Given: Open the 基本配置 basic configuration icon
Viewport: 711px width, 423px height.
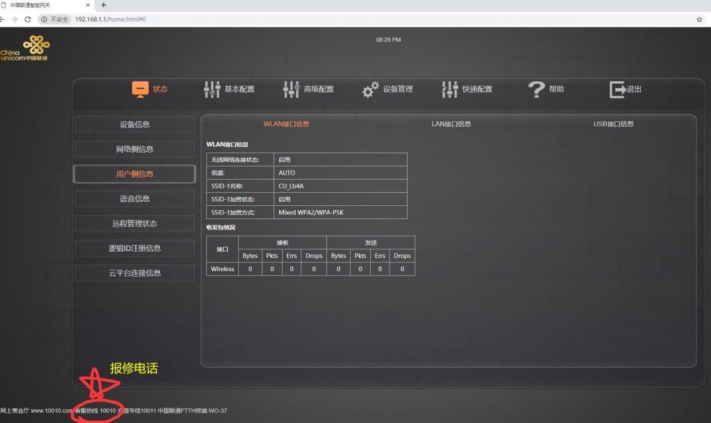Looking at the screenshot, I should coord(212,89).
